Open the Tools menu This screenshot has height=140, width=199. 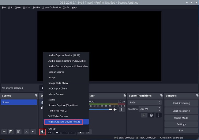[x=66, y=7]
